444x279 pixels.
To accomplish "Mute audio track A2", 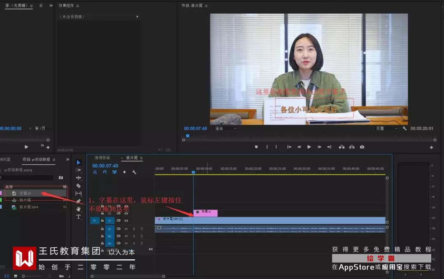I will 126,236.
